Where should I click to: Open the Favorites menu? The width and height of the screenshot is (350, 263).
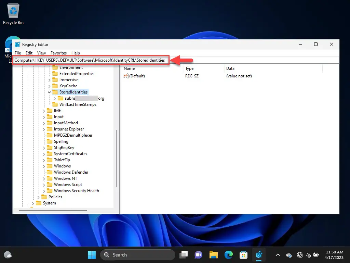coord(58,53)
